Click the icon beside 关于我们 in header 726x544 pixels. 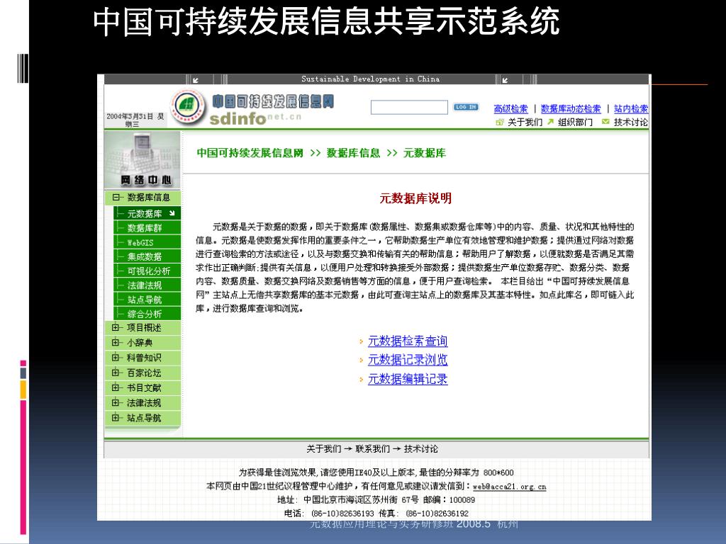tap(500, 122)
